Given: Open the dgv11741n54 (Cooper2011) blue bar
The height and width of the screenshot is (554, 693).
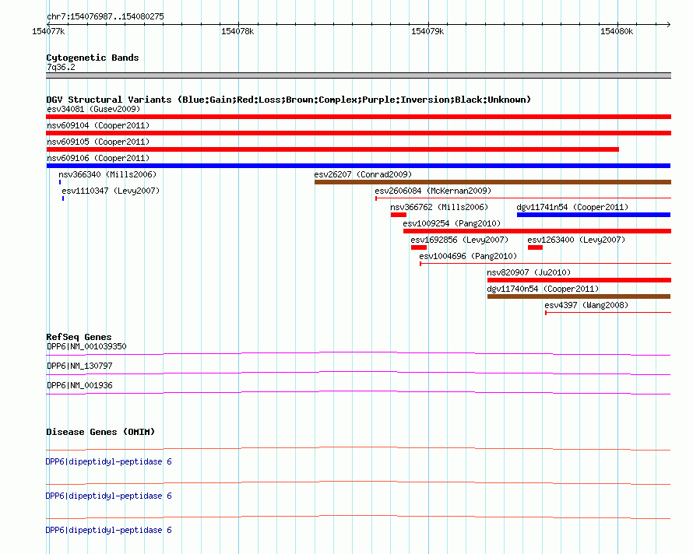Looking at the screenshot, I should 593,215.
